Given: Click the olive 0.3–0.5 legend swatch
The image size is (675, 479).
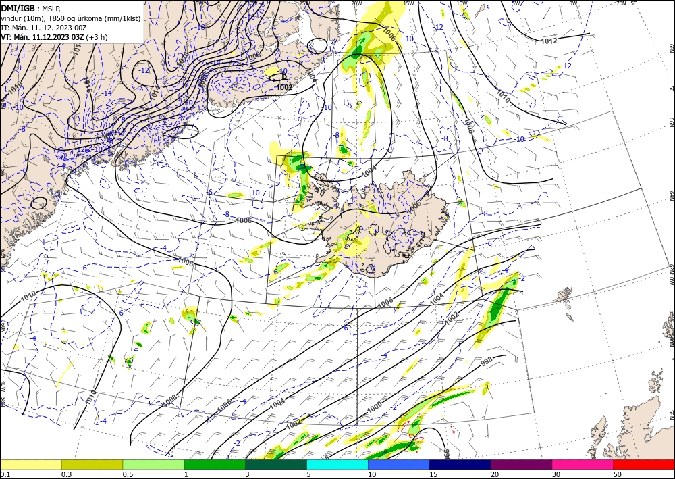Looking at the screenshot, I should coord(92,464).
